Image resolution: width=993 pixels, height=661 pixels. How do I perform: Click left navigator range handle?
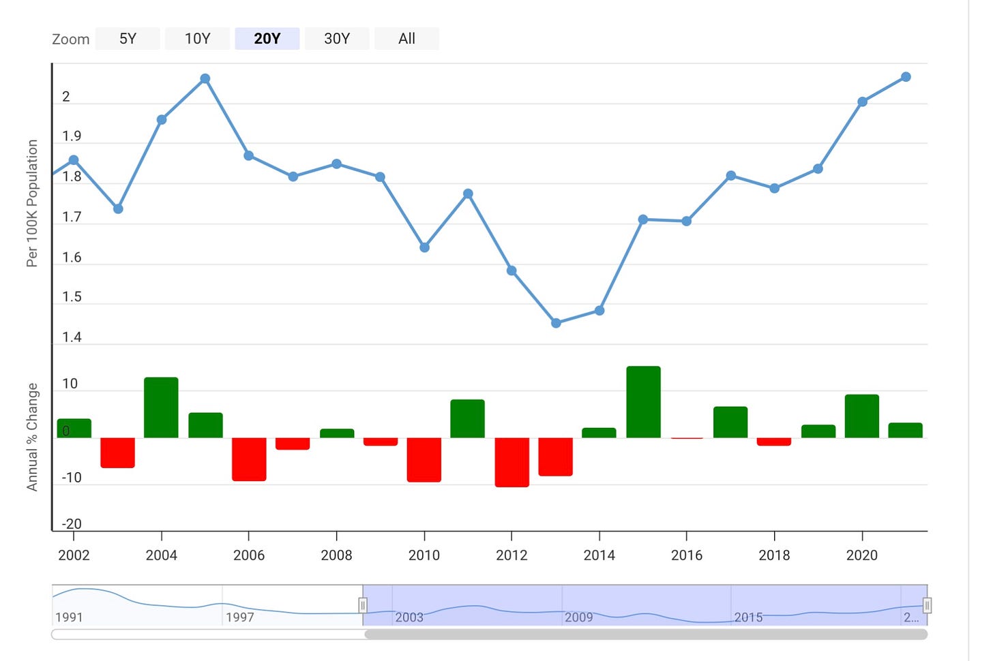point(363,605)
